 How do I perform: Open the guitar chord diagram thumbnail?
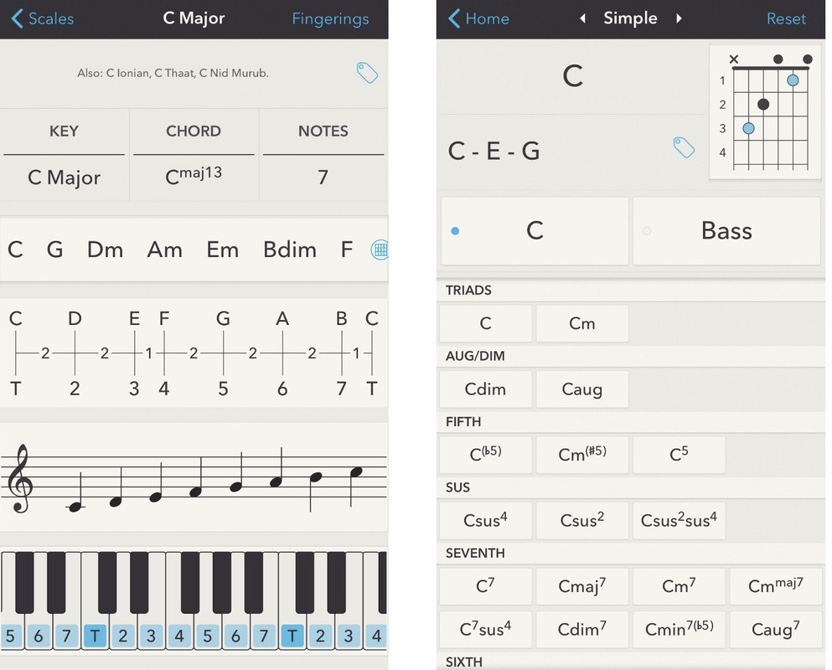pyautogui.click(x=765, y=112)
